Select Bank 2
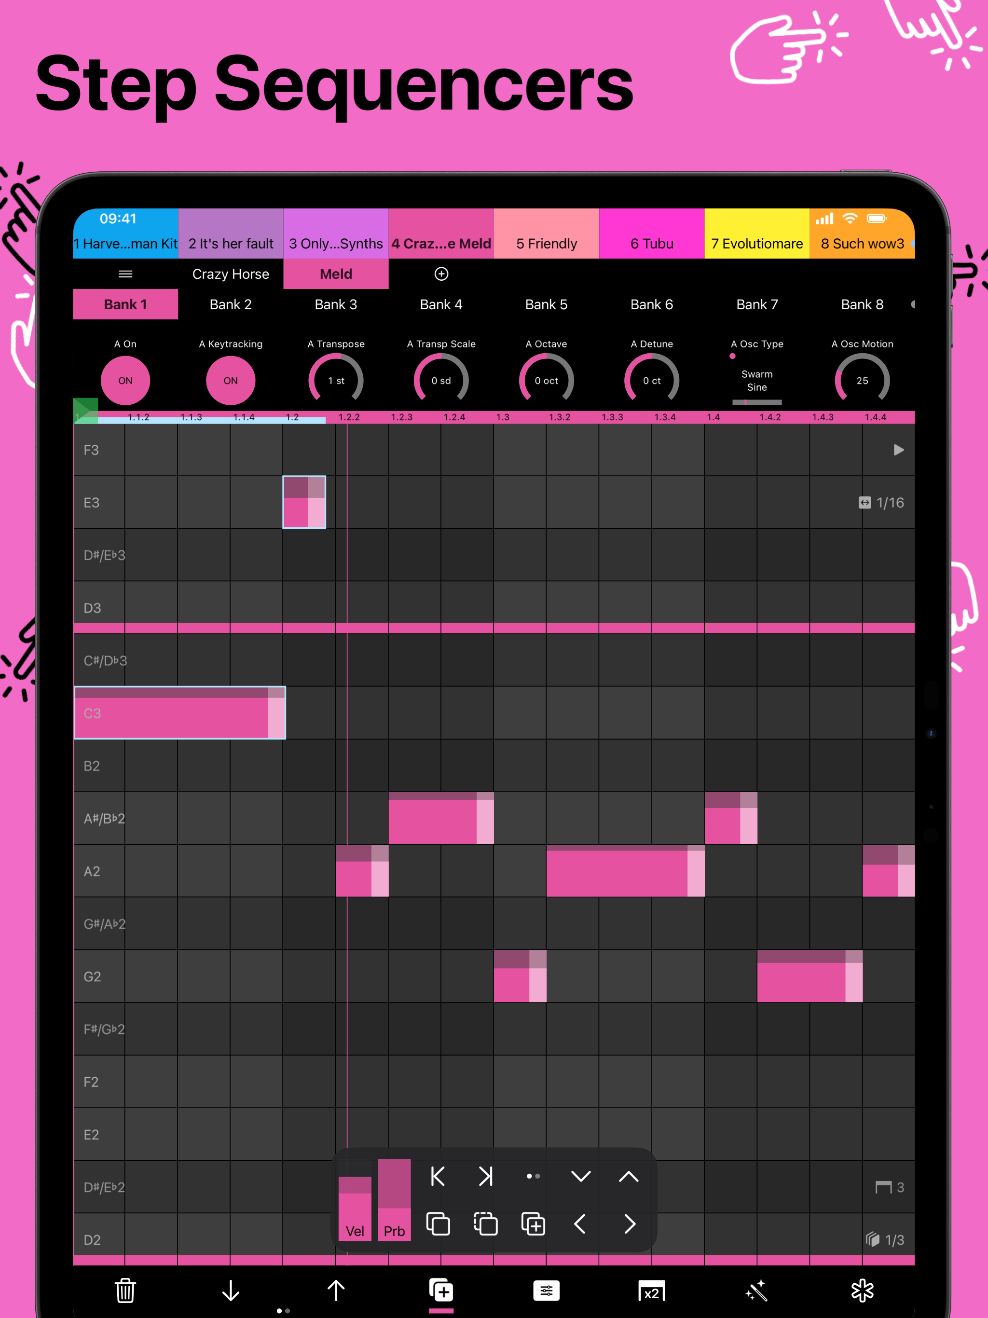 tap(231, 304)
